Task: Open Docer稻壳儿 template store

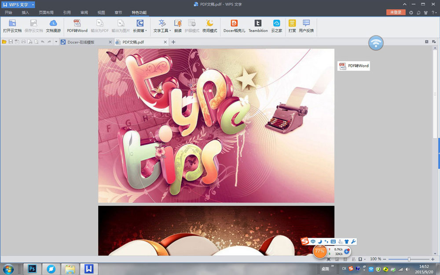Action: click(234, 26)
